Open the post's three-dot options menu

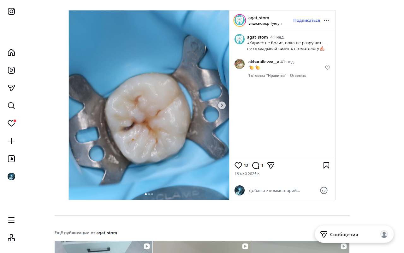point(326,20)
